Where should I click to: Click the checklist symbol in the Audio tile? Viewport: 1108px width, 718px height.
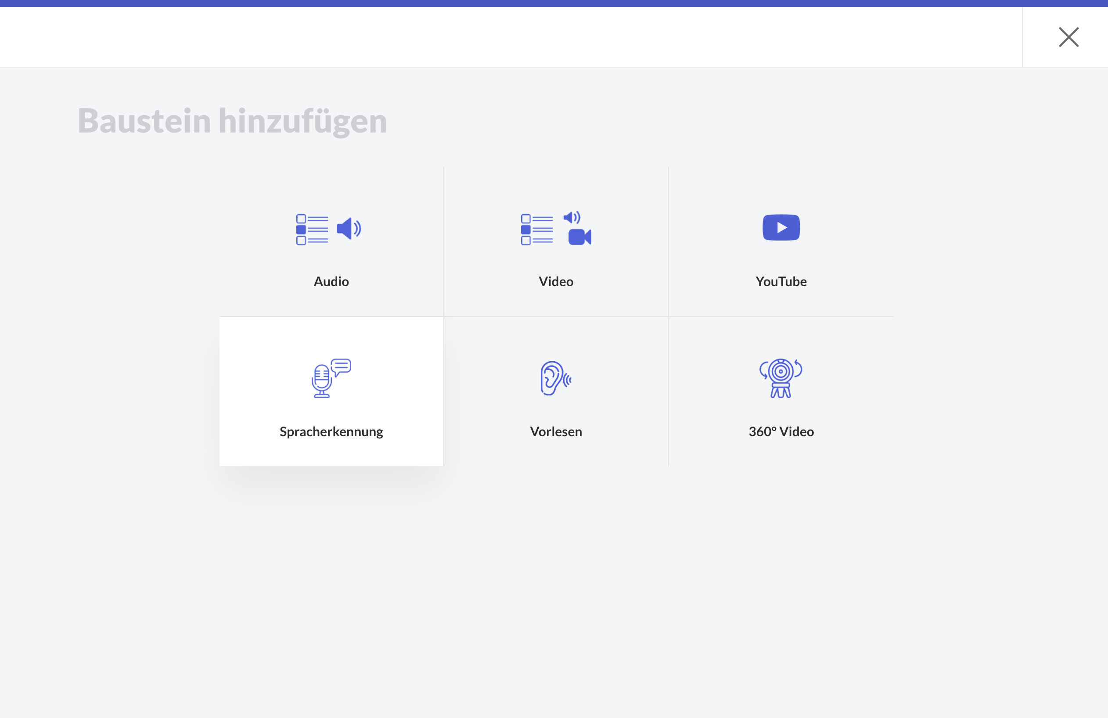coord(312,230)
